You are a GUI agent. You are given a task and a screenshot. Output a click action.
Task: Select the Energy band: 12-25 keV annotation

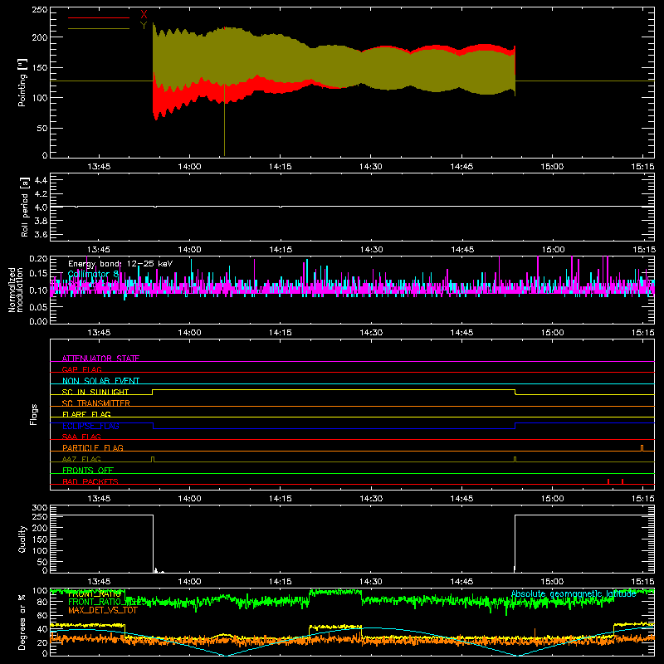click(x=120, y=264)
